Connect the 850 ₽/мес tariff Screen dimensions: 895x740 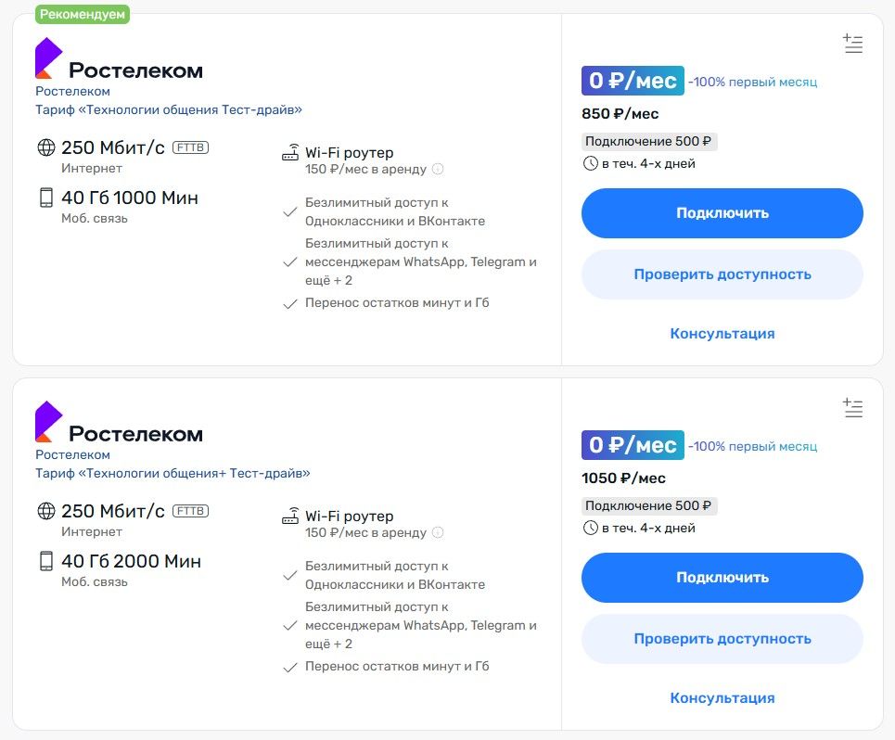tap(722, 213)
